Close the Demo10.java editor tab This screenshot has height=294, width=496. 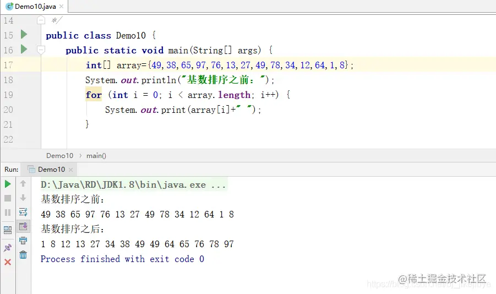[x=61, y=6]
